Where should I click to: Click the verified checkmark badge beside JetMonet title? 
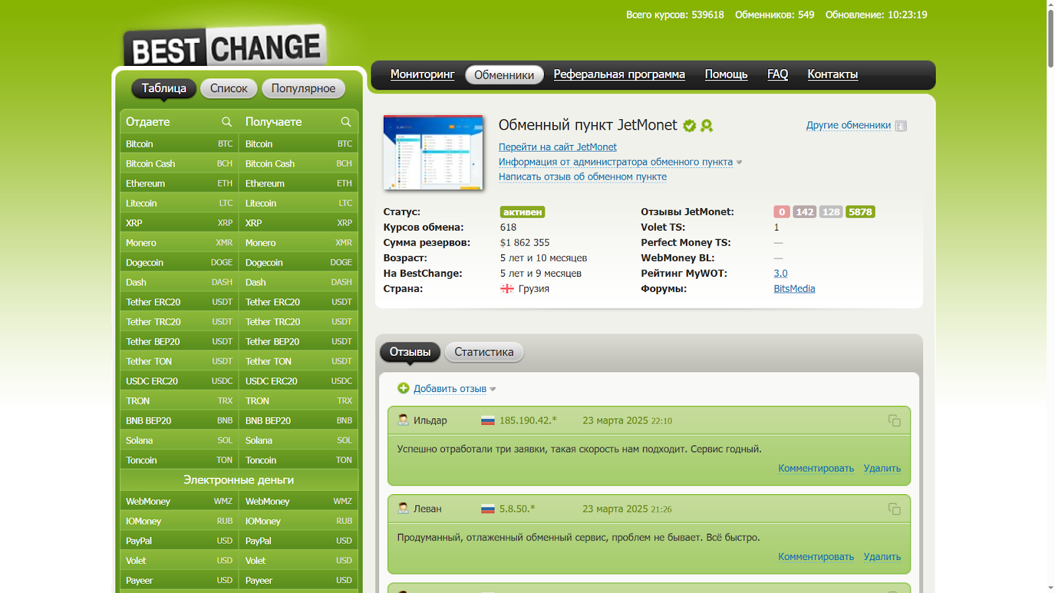[689, 125]
